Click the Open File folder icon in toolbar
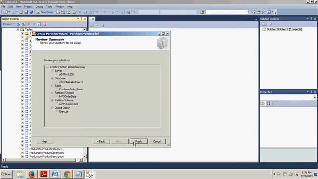 tap(21, 12)
